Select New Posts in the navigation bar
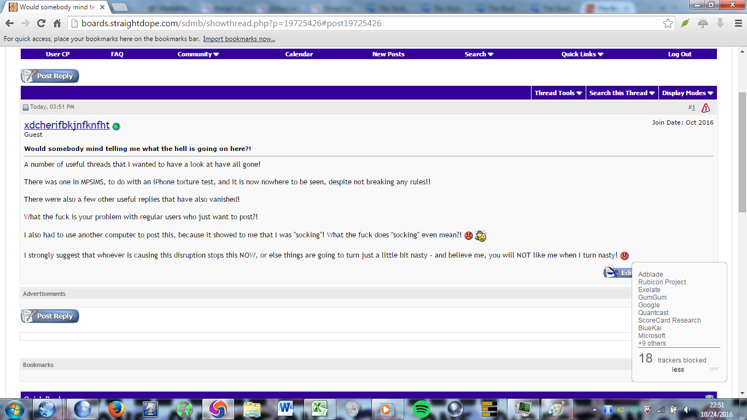 pos(388,54)
